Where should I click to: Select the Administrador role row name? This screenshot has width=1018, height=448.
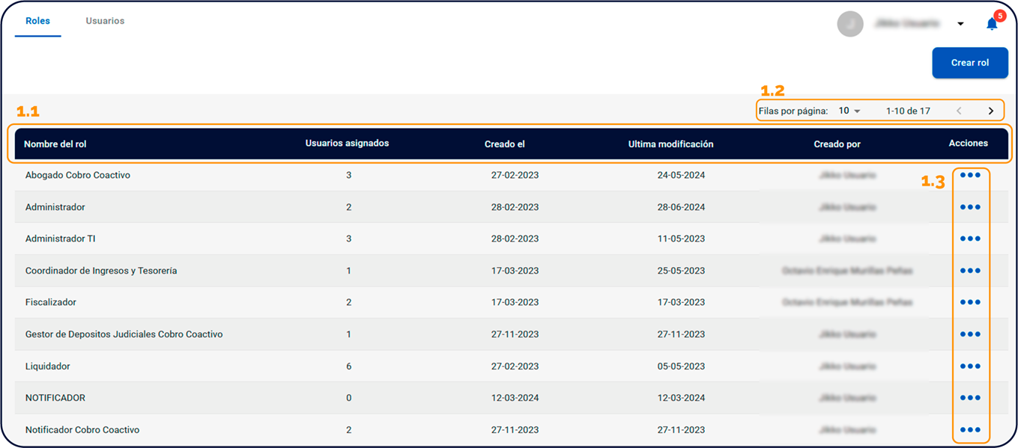[x=55, y=207]
